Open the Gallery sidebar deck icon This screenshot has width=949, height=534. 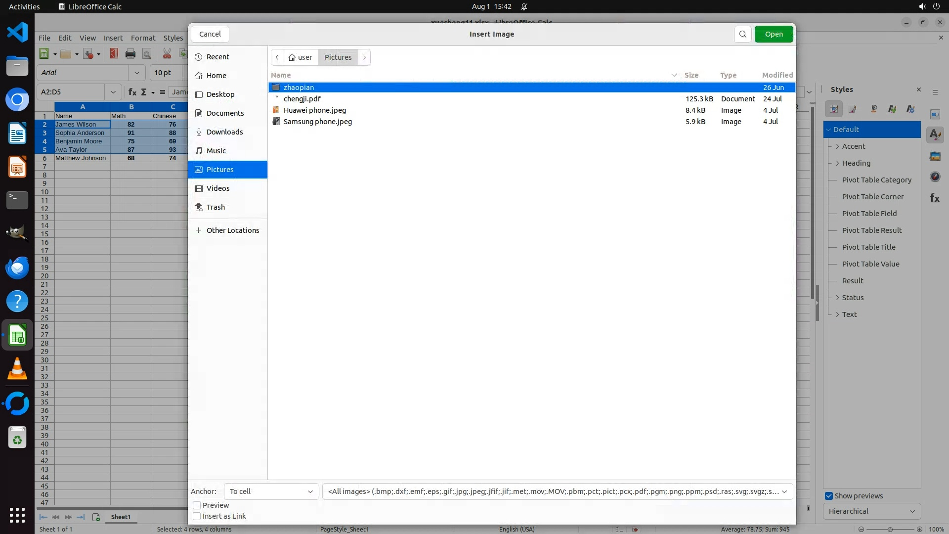(935, 156)
